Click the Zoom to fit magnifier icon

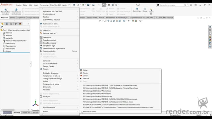coord(100,21)
